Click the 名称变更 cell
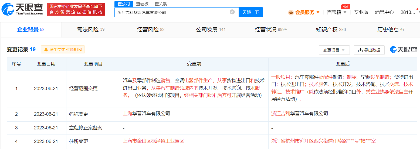 pyautogui.click(x=93, y=114)
